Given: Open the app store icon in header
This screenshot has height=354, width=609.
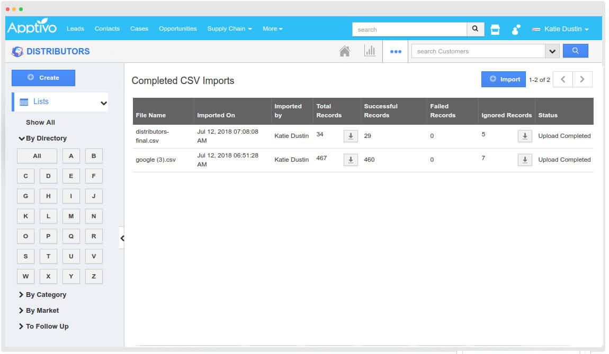Looking at the screenshot, I should [495, 30].
